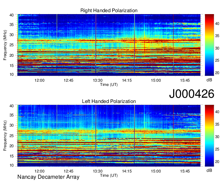Click the 15:00 tick under the upper plot
Viewport: 223px width, 181px height.
(x=156, y=80)
